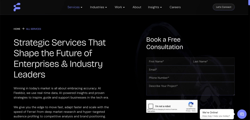250x120 pixels.
Task: Open the Insights menu label
Action: click(153, 7)
